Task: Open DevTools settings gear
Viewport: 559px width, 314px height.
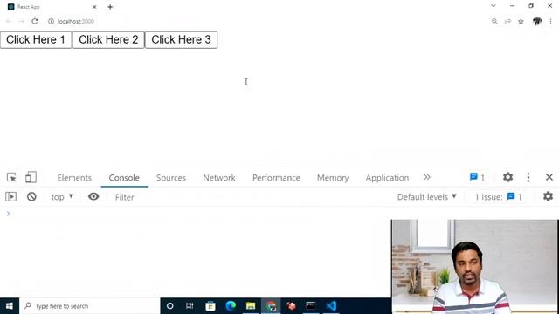Action: (x=507, y=177)
